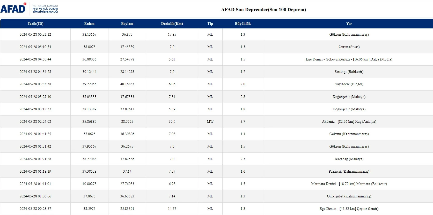Select date cell 2024-05-28 03:33:38
Viewport: 433px width, 215px height.
click(x=35, y=84)
